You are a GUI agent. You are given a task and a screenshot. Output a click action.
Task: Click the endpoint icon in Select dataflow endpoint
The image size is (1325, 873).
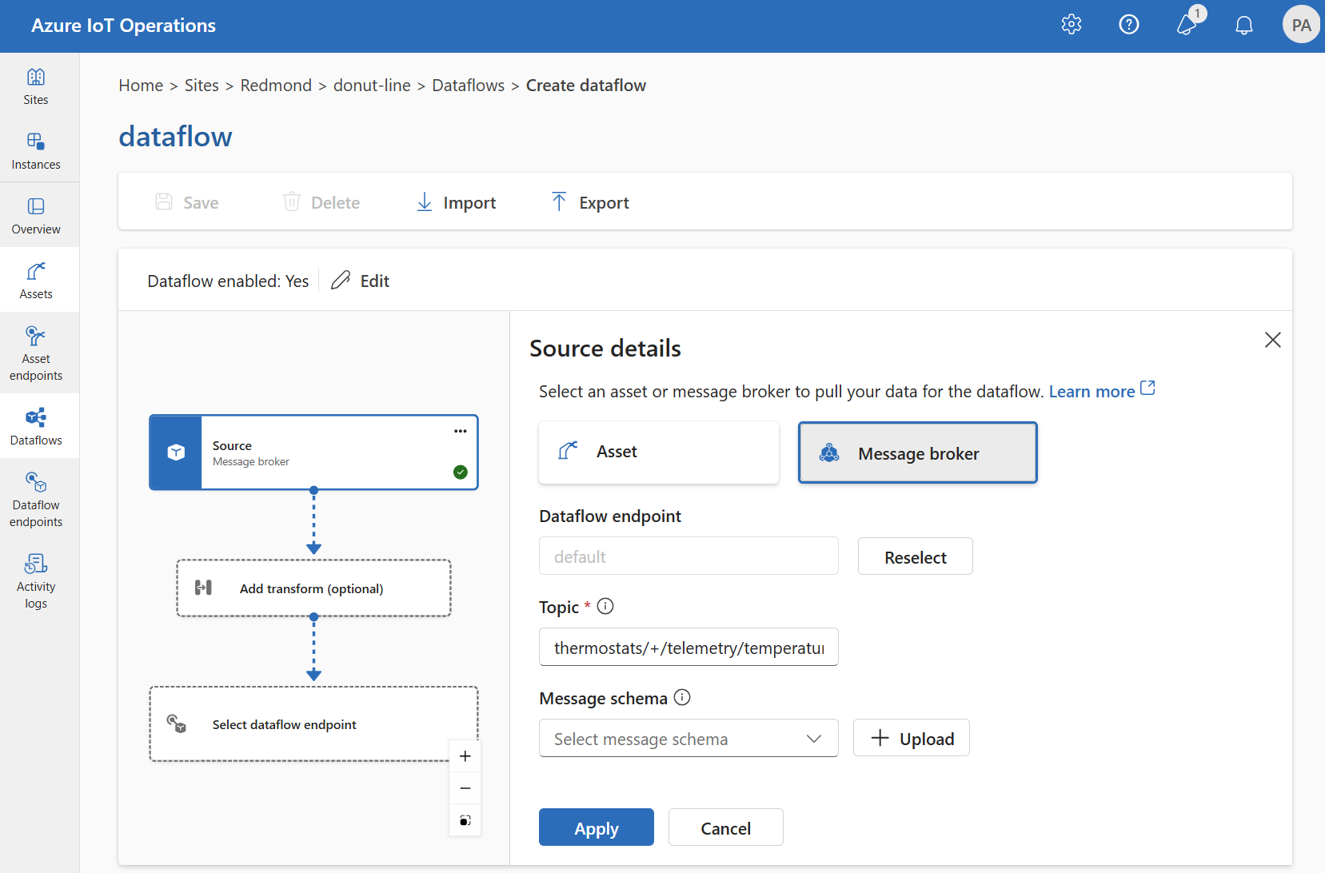coord(177,724)
